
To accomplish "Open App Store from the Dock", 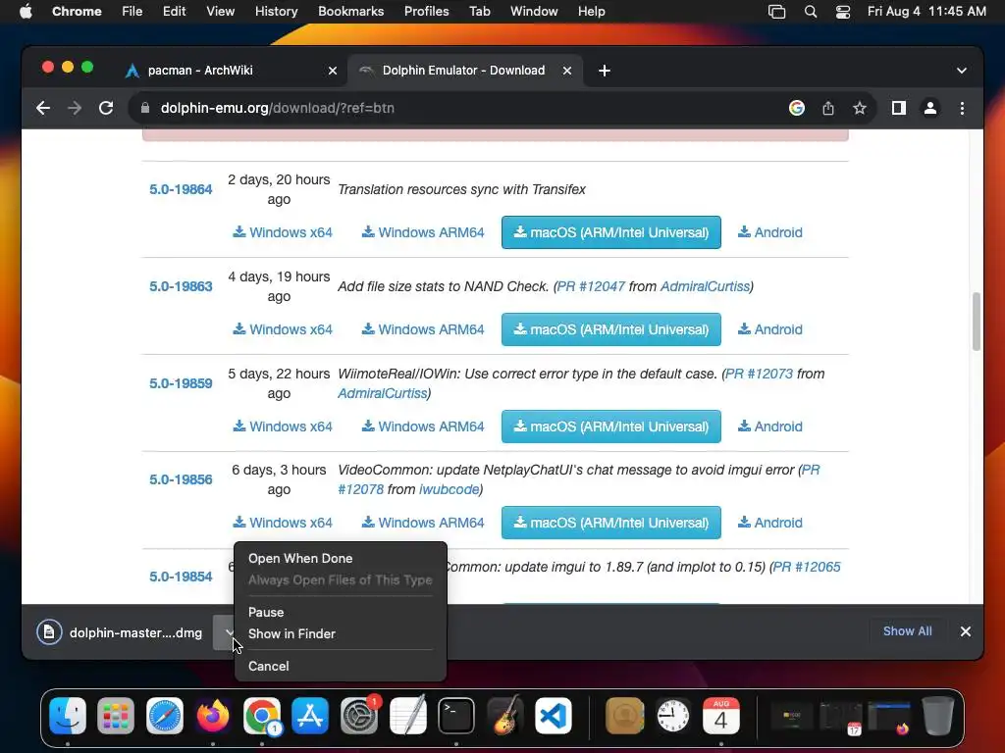I will tap(310, 715).
